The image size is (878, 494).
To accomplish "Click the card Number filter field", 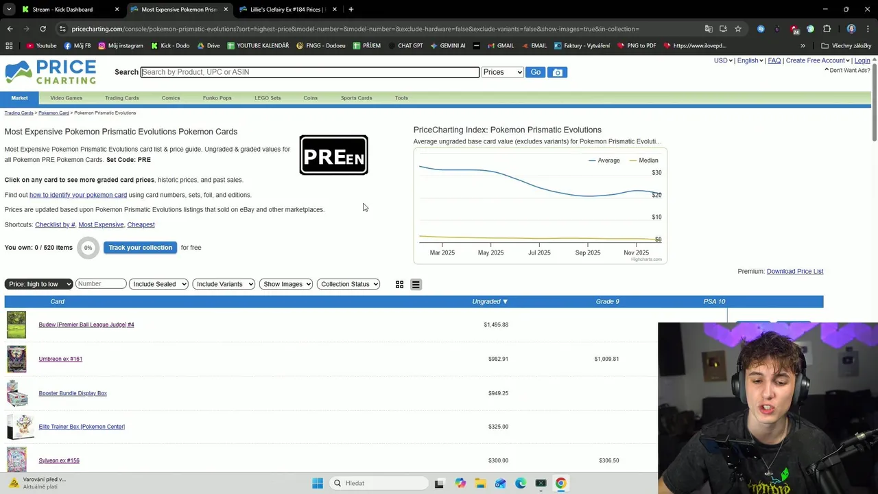I will tap(101, 284).
